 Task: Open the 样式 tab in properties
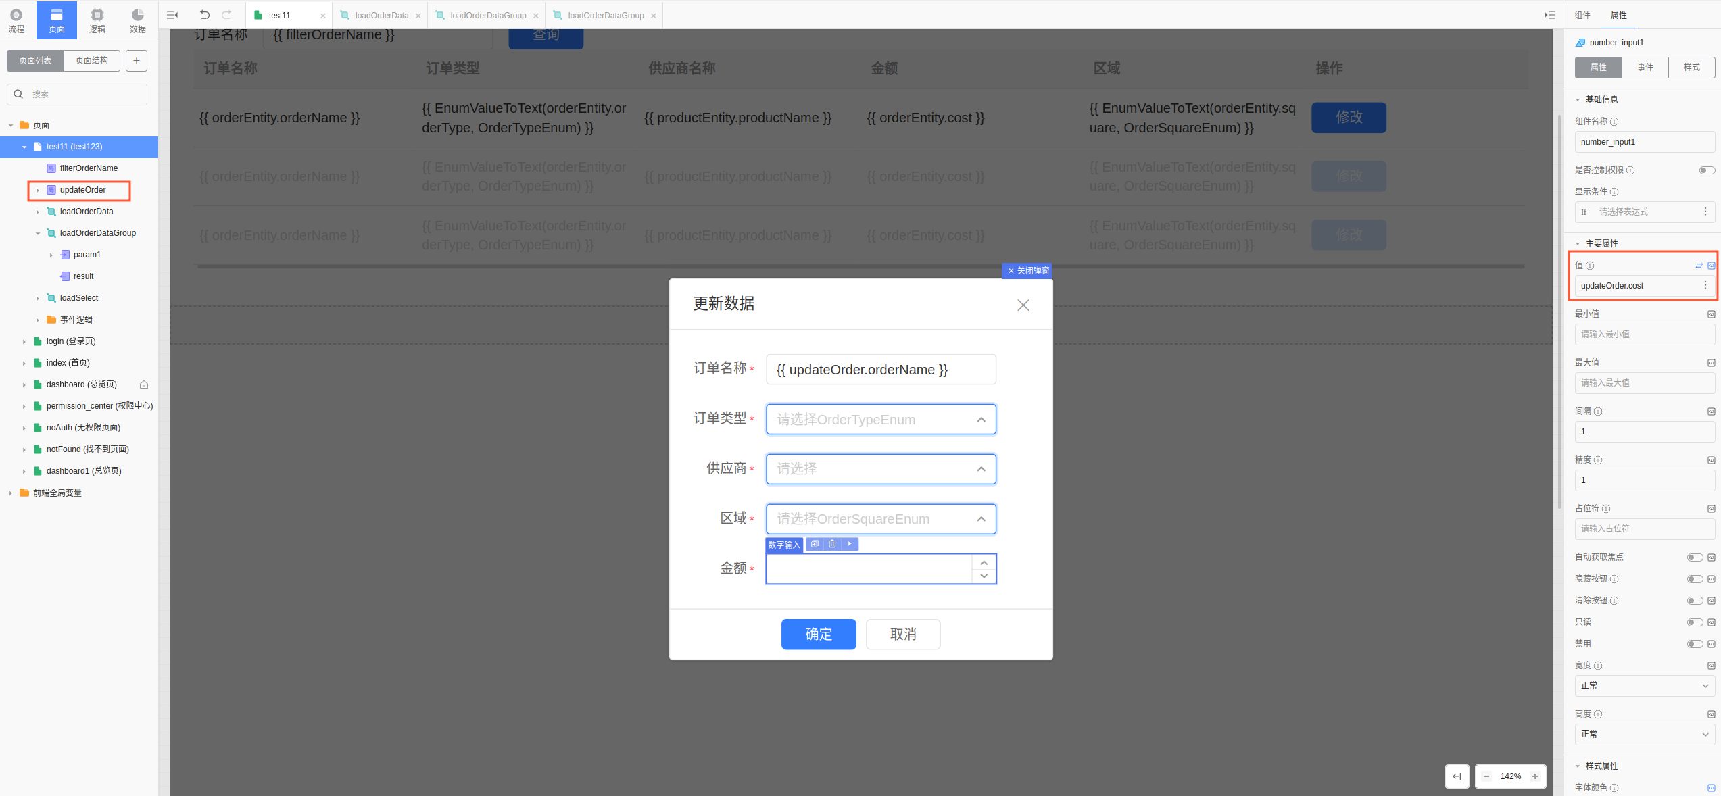(x=1691, y=68)
